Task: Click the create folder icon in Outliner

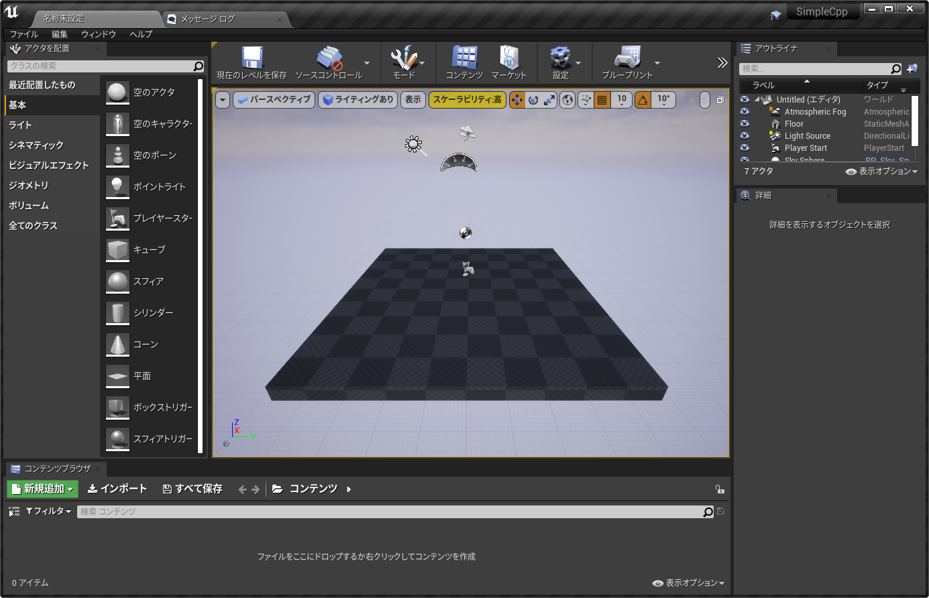Action: pos(912,68)
